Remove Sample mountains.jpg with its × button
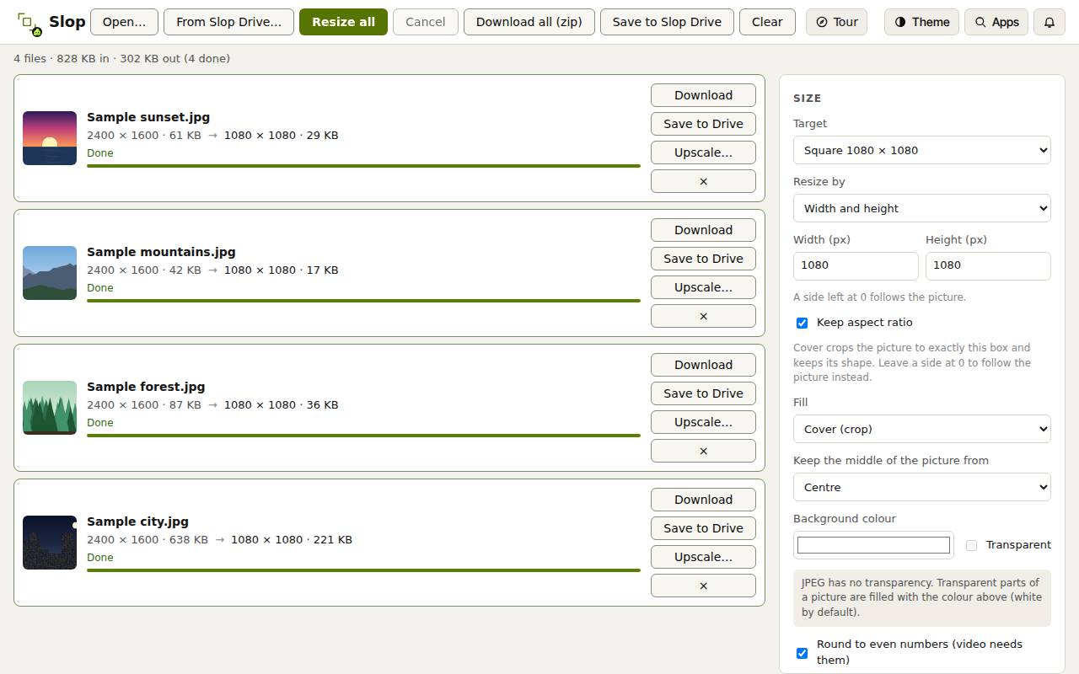This screenshot has width=1079, height=674. tap(703, 316)
